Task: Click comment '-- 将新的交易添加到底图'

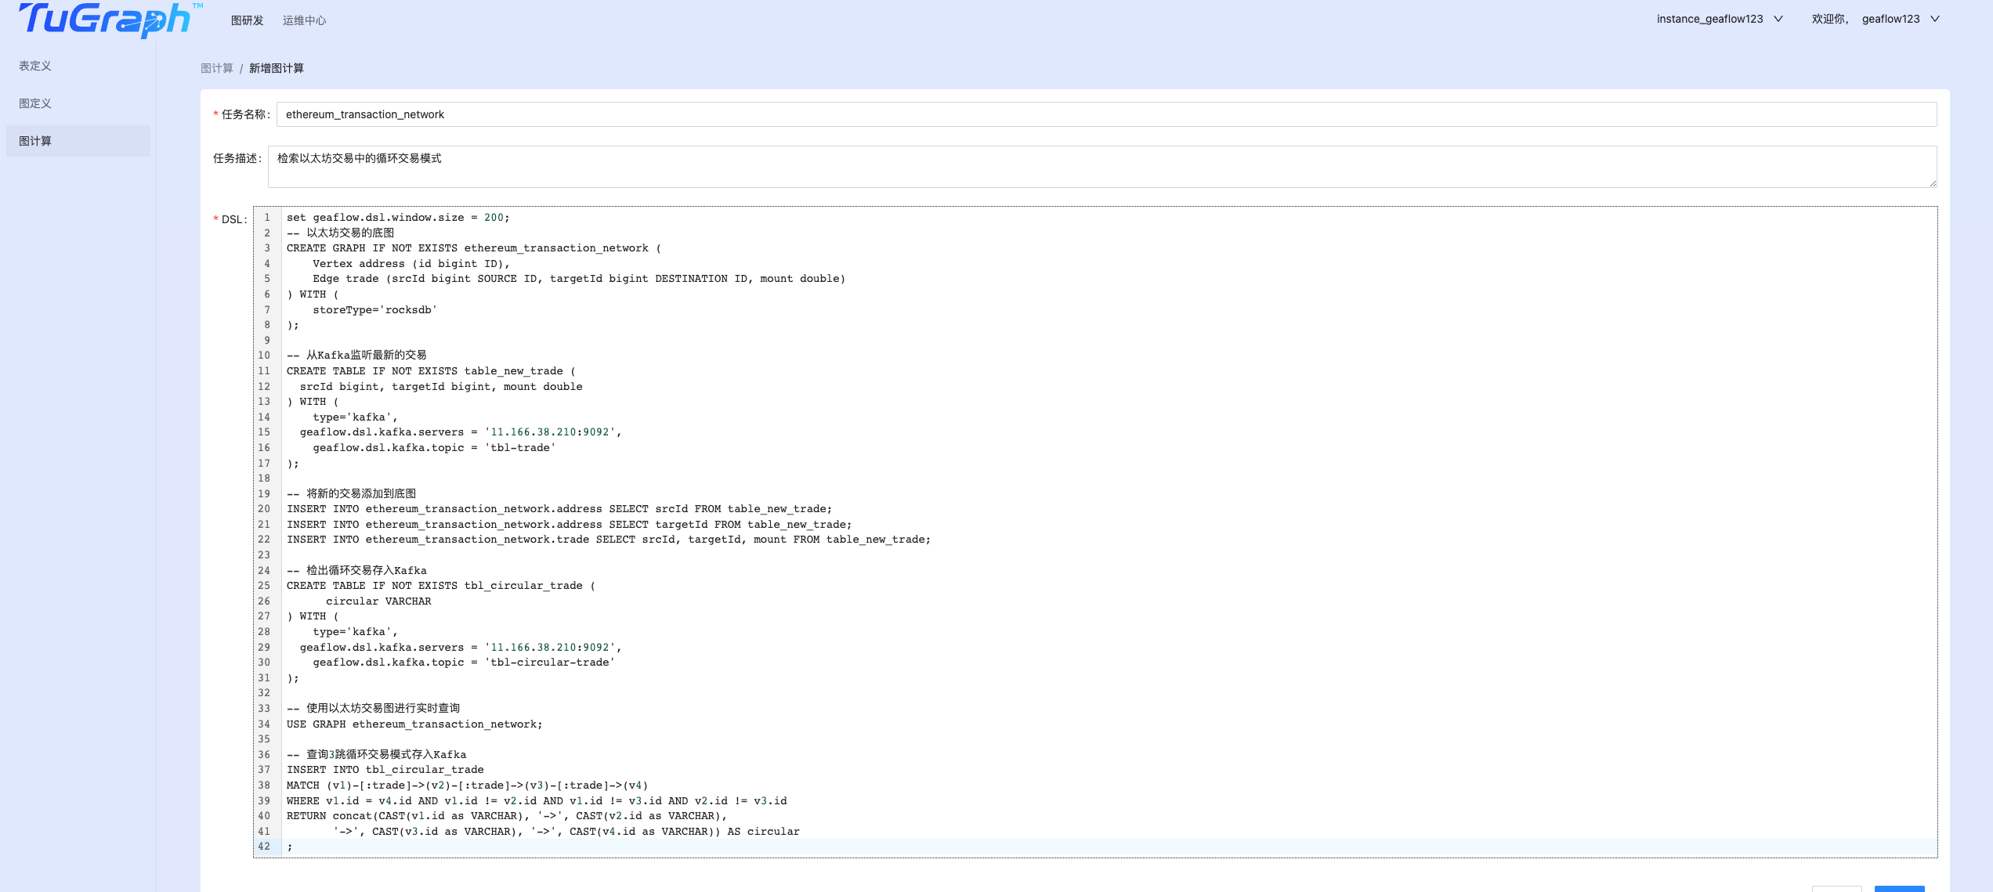Action: (351, 494)
